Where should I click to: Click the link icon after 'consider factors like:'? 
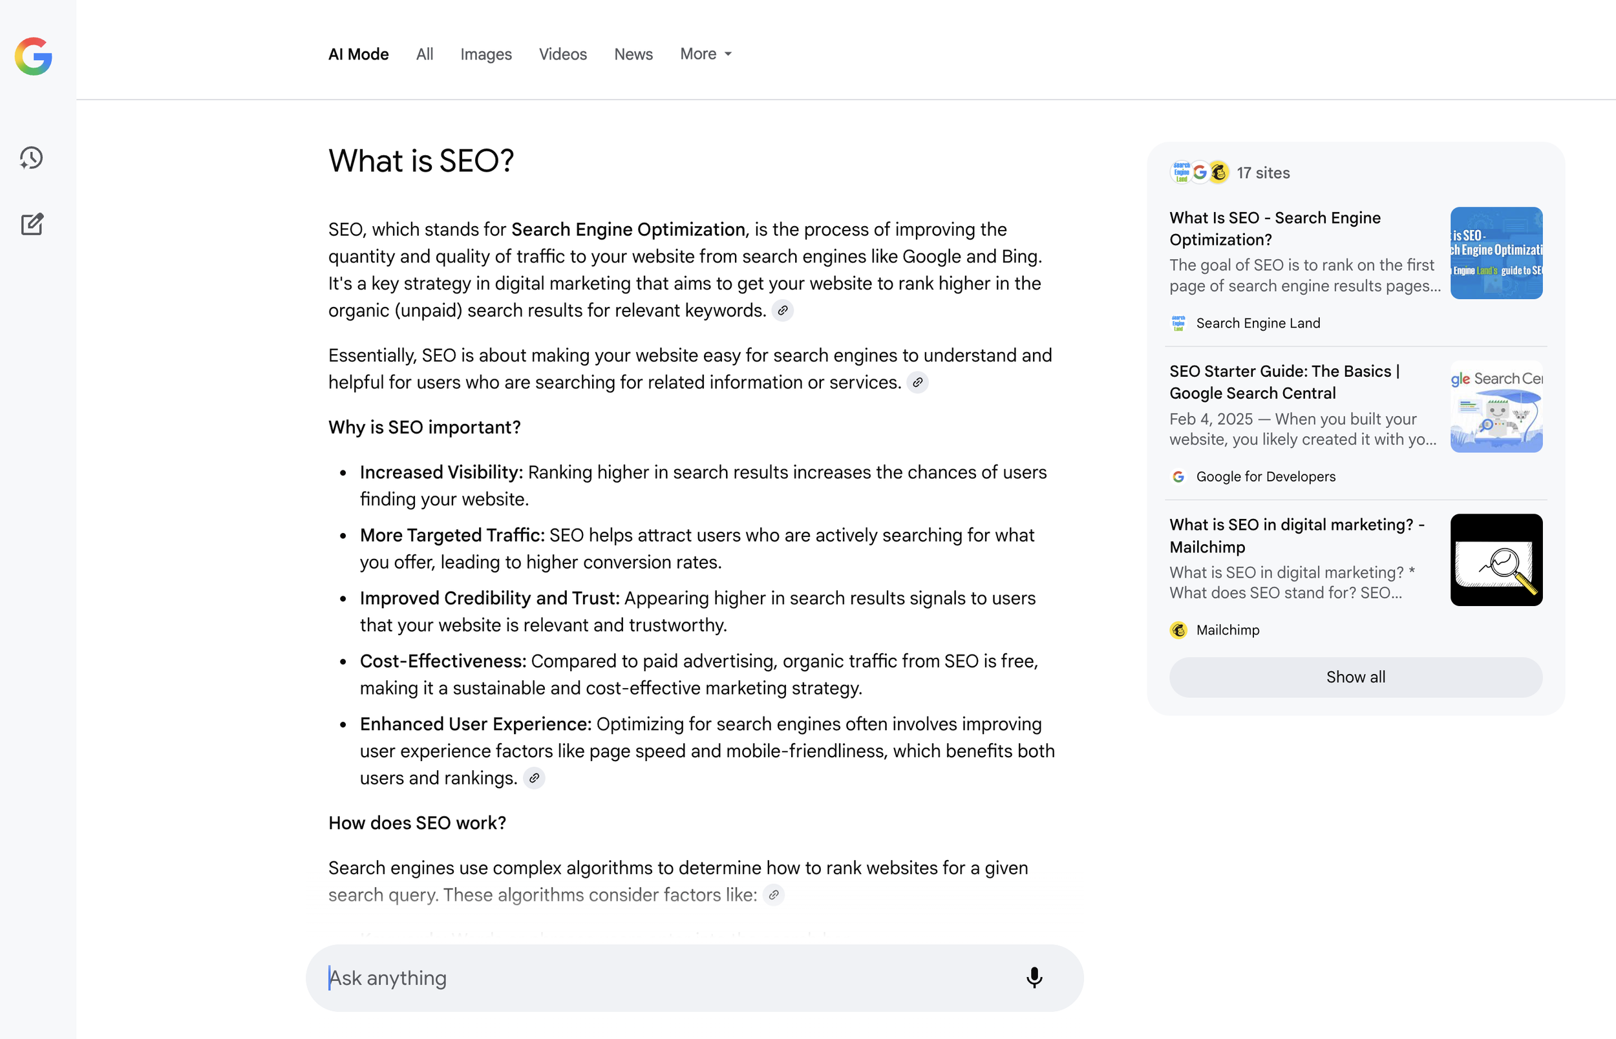point(774,895)
